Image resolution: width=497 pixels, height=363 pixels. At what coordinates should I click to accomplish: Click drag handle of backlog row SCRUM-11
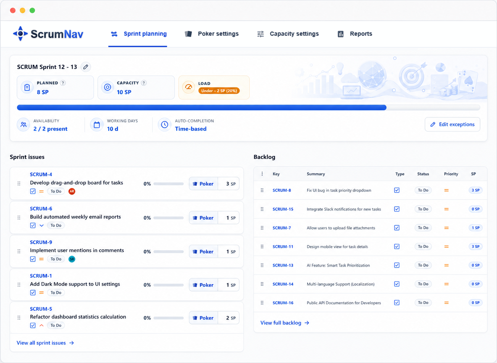click(262, 247)
